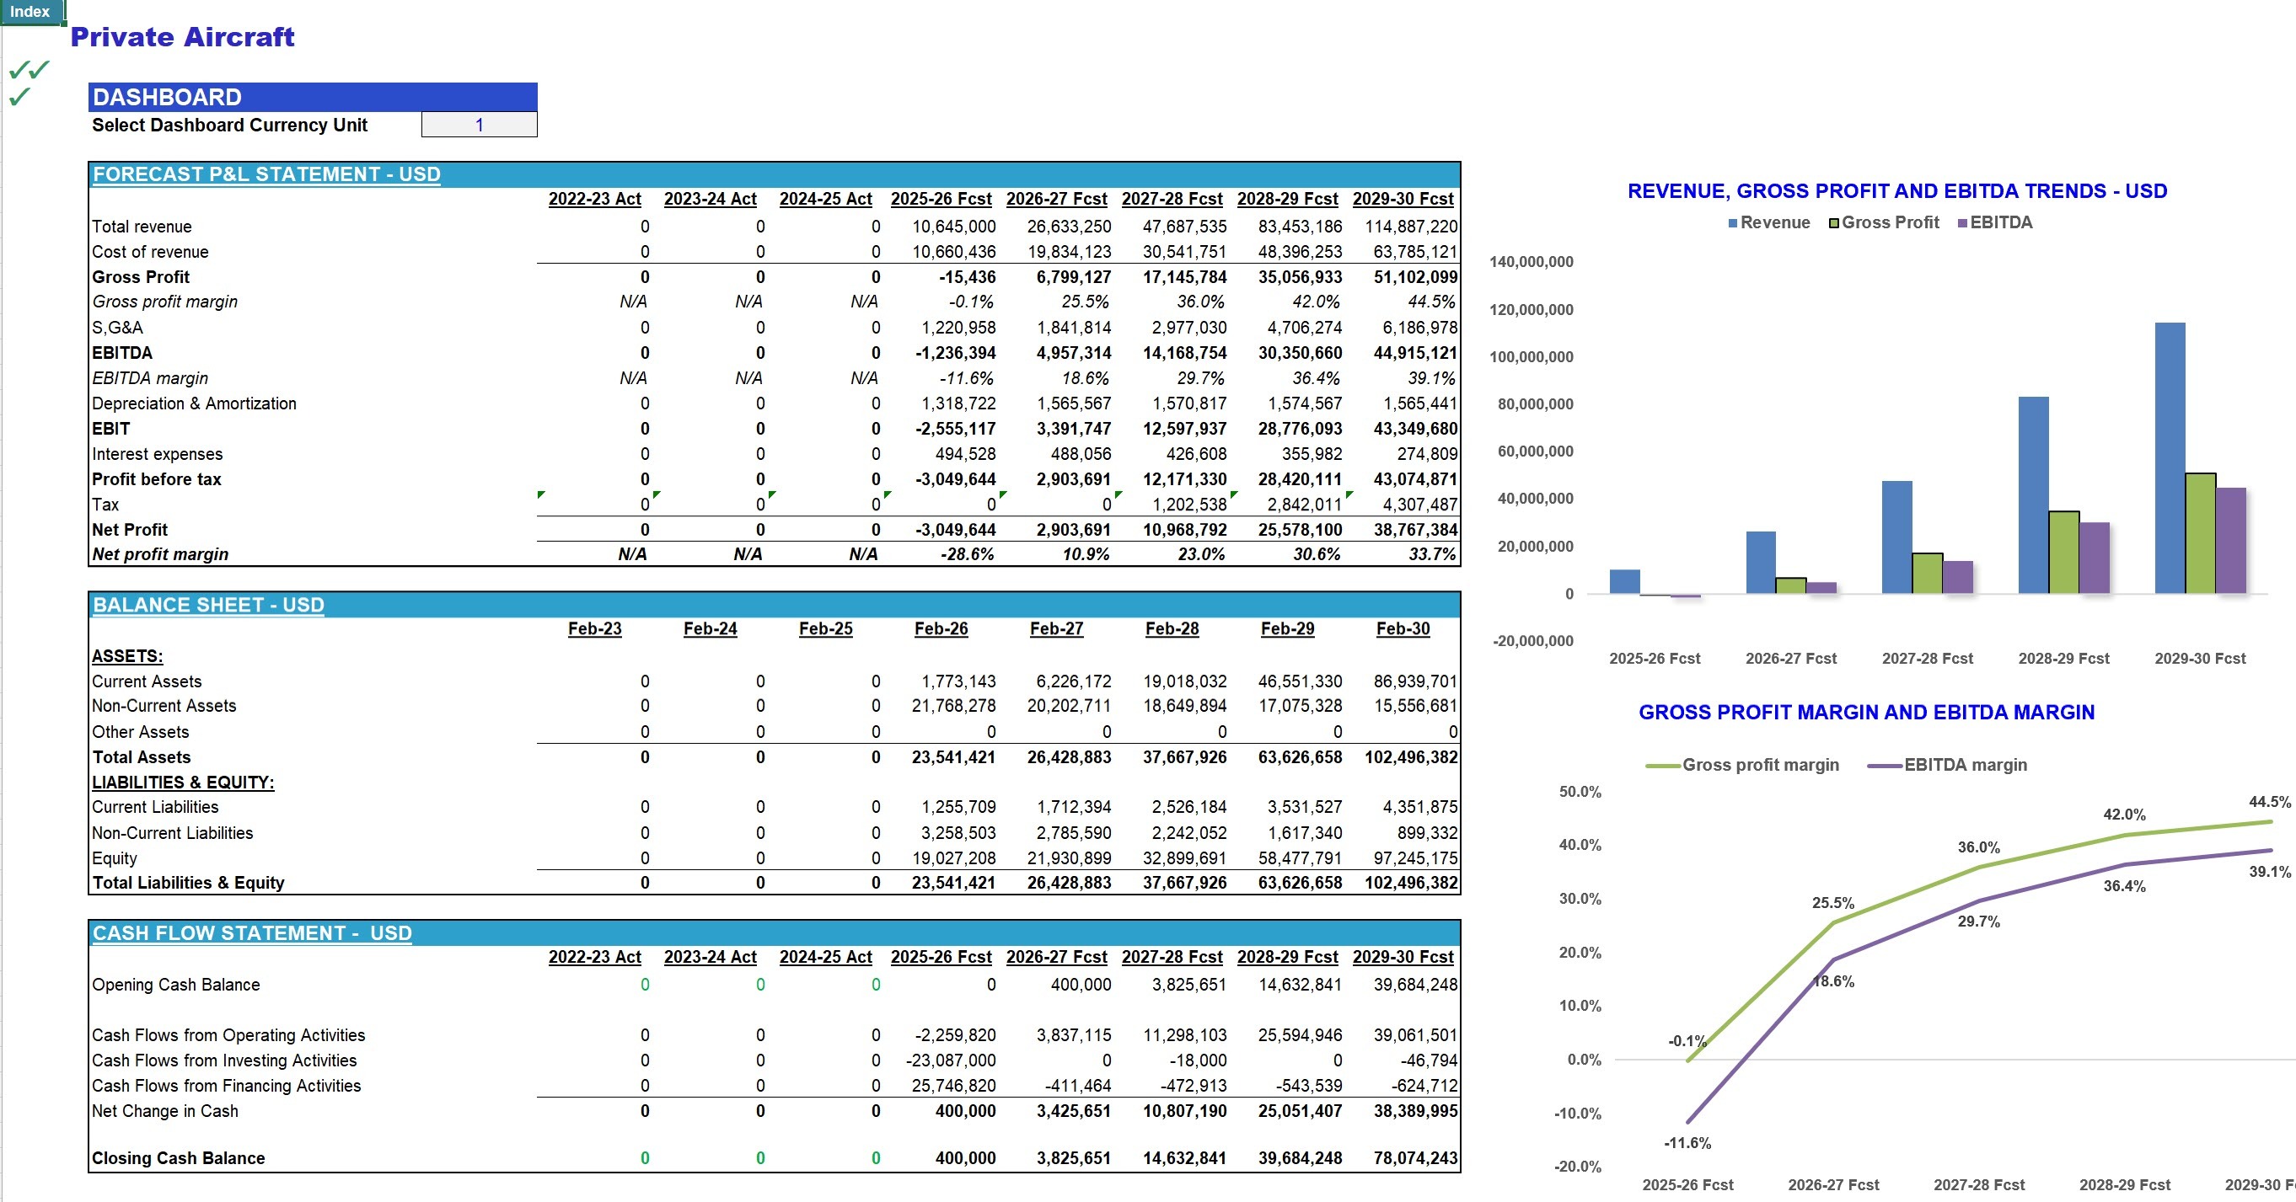
Task: Click the Private Aircraft title
Action: click(x=183, y=36)
